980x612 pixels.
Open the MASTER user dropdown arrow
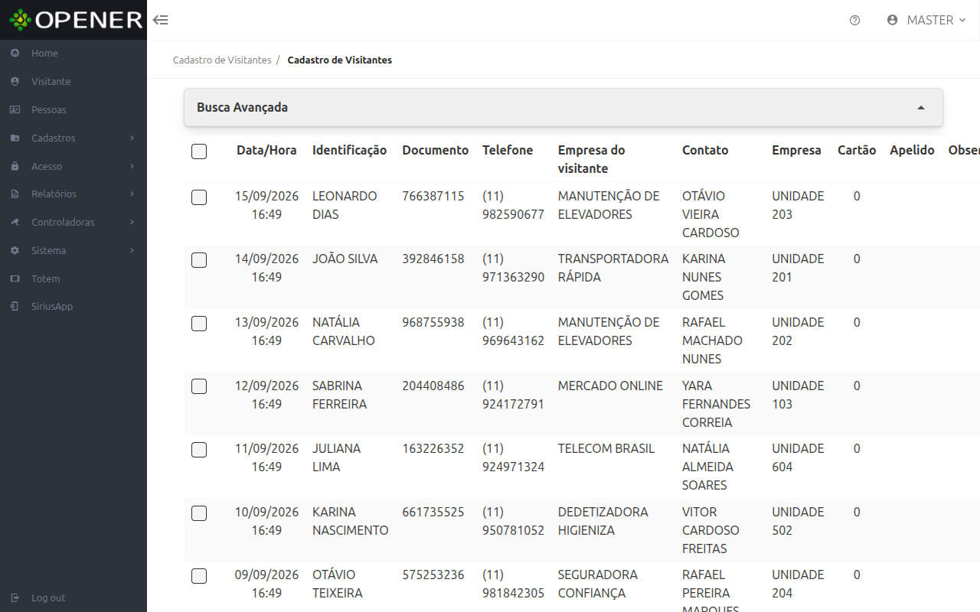tap(962, 20)
